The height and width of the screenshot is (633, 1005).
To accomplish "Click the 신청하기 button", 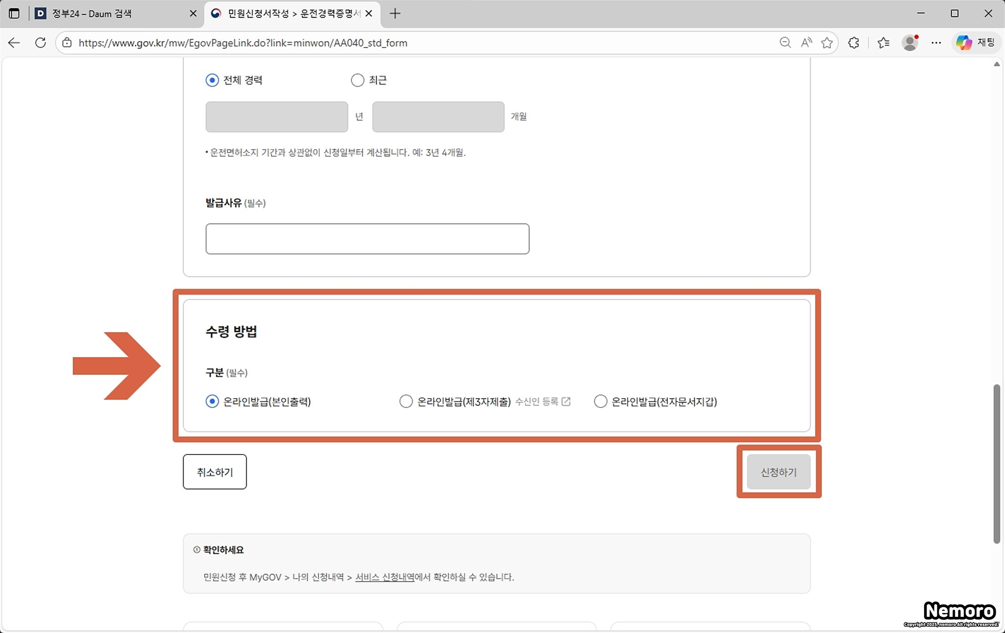I will click(778, 472).
